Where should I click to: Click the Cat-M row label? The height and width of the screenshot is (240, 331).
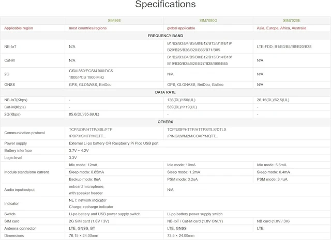(x=9, y=60)
